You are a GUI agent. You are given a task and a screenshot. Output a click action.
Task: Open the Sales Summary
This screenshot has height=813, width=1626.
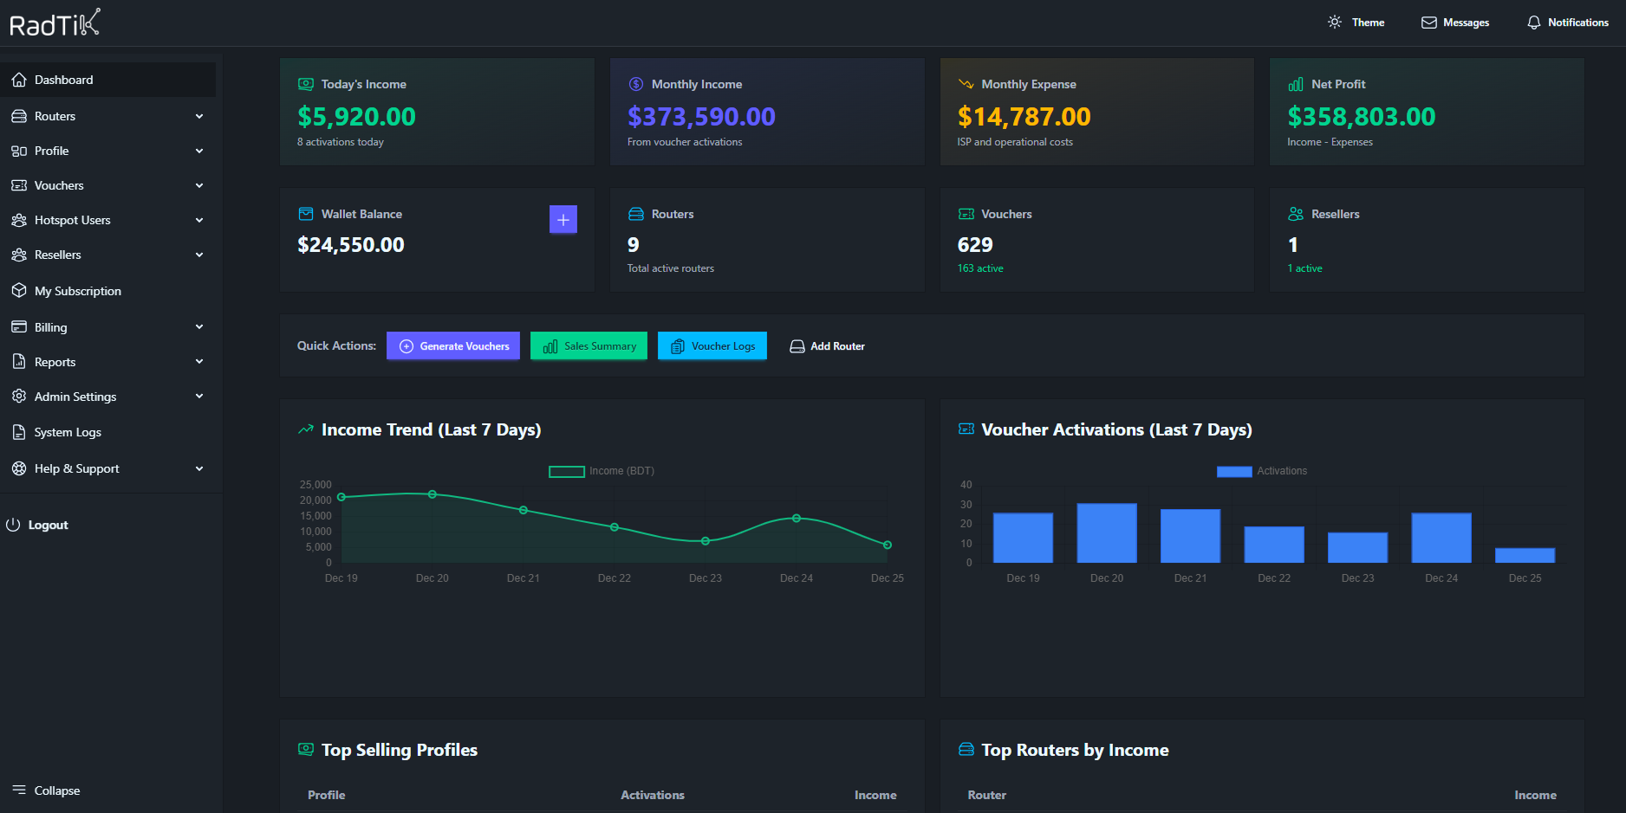pos(589,345)
